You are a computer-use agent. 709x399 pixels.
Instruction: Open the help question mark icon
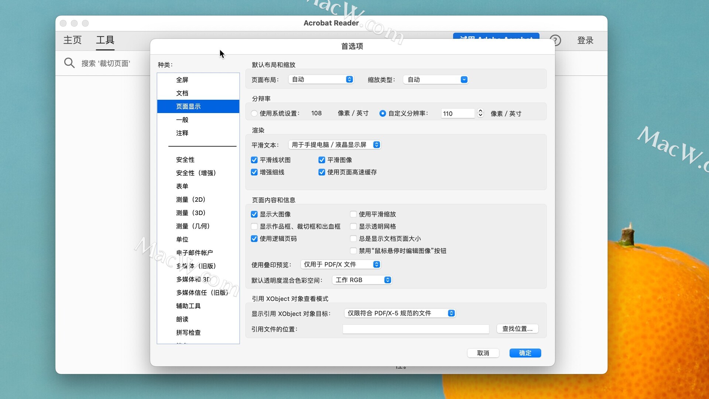[555, 40]
